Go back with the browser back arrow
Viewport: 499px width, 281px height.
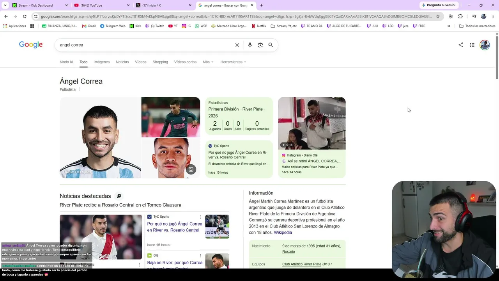click(6, 16)
